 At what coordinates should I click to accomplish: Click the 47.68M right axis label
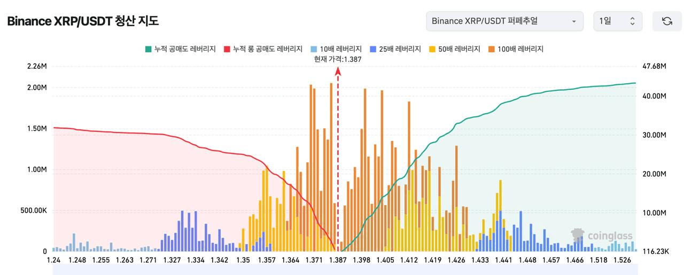pyautogui.click(x=654, y=66)
